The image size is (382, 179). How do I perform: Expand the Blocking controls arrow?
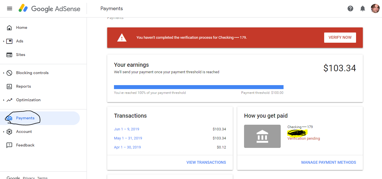coord(4,73)
